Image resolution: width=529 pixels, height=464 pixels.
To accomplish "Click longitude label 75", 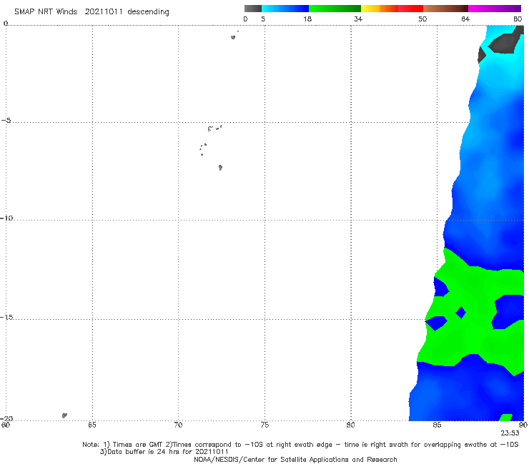I will 264,425.
